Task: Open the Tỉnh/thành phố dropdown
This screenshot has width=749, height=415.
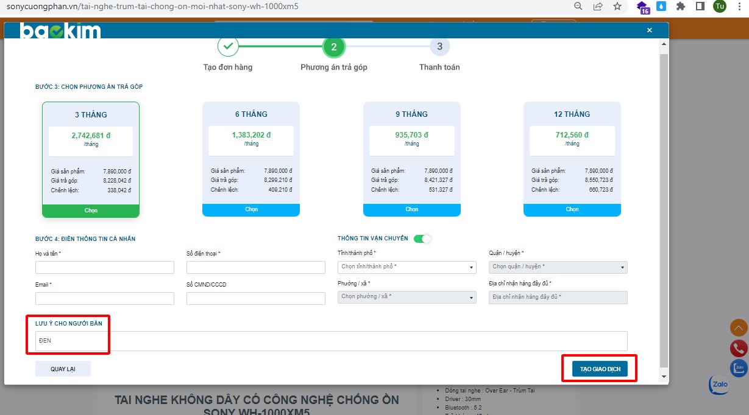Action: point(407,267)
